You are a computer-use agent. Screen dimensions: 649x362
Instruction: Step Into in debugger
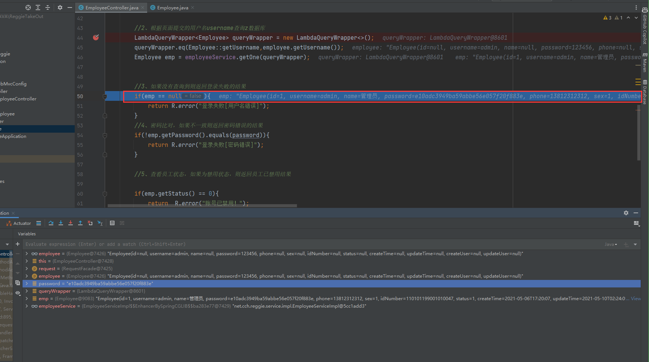point(61,223)
